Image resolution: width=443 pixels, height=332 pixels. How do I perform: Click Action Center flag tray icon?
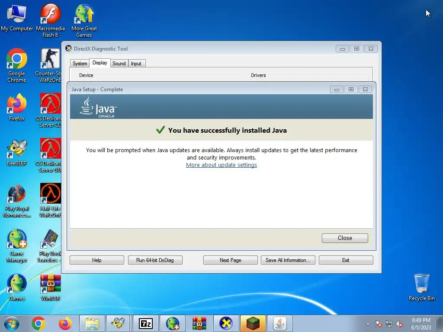[x=379, y=324]
